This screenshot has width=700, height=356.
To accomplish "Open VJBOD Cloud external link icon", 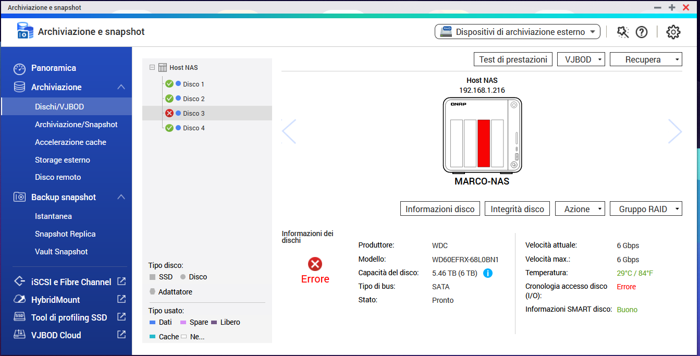I will click(121, 335).
